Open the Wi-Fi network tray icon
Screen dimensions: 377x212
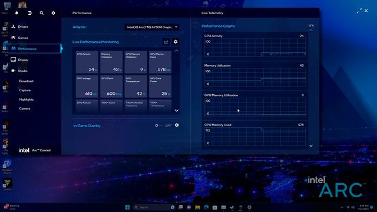(348, 207)
